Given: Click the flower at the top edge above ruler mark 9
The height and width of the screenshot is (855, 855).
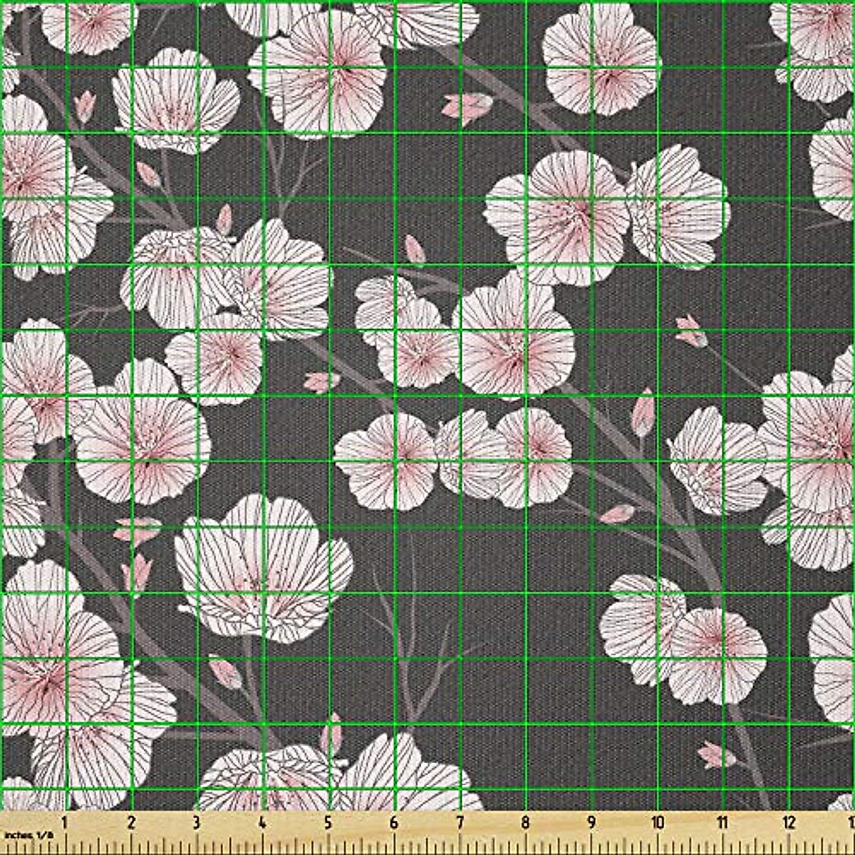Looking at the screenshot, I should pyautogui.click(x=600, y=57).
